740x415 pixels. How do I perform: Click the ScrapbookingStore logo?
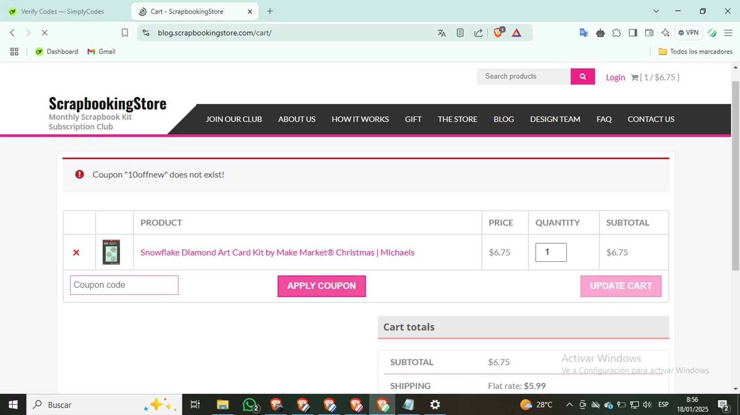pos(108,104)
